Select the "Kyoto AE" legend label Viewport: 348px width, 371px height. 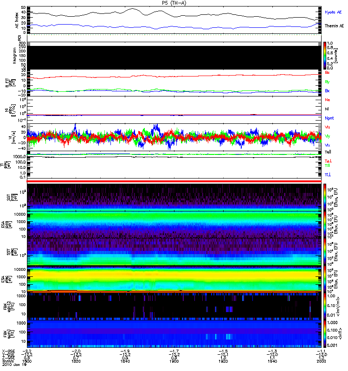point(333,12)
